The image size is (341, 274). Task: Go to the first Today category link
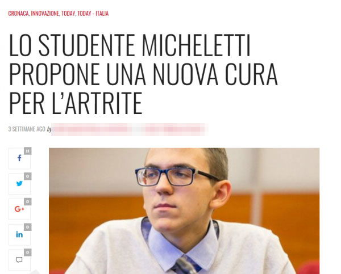(x=68, y=14)
